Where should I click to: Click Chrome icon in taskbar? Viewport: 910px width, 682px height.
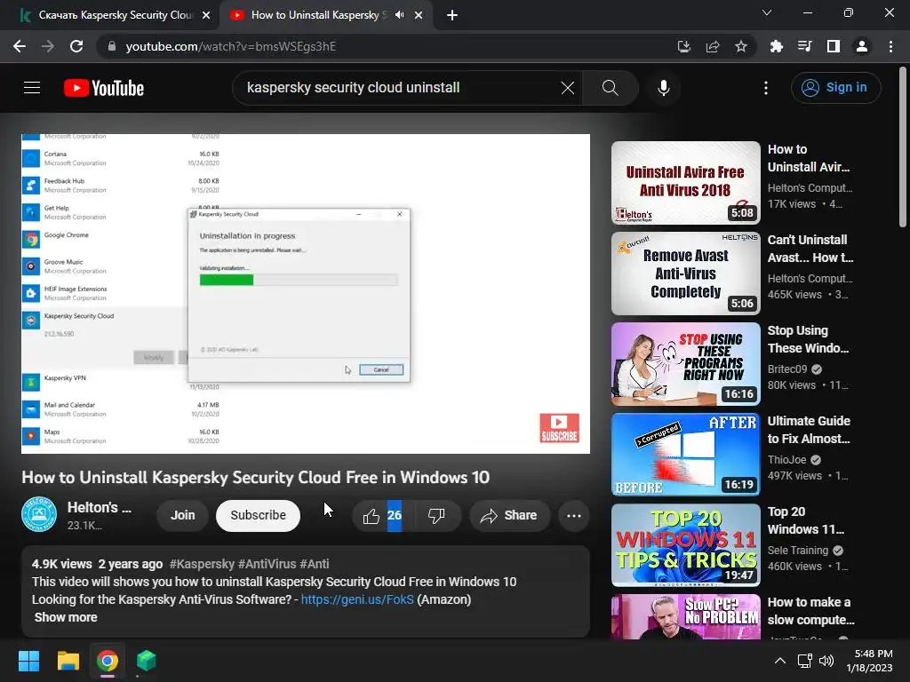coord(108,661)
